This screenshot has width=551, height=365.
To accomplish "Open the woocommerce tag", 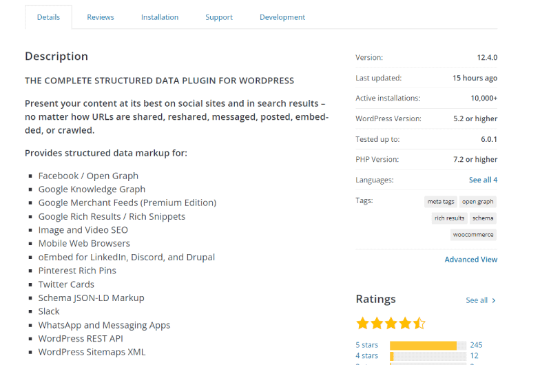I will coord(473,235).
